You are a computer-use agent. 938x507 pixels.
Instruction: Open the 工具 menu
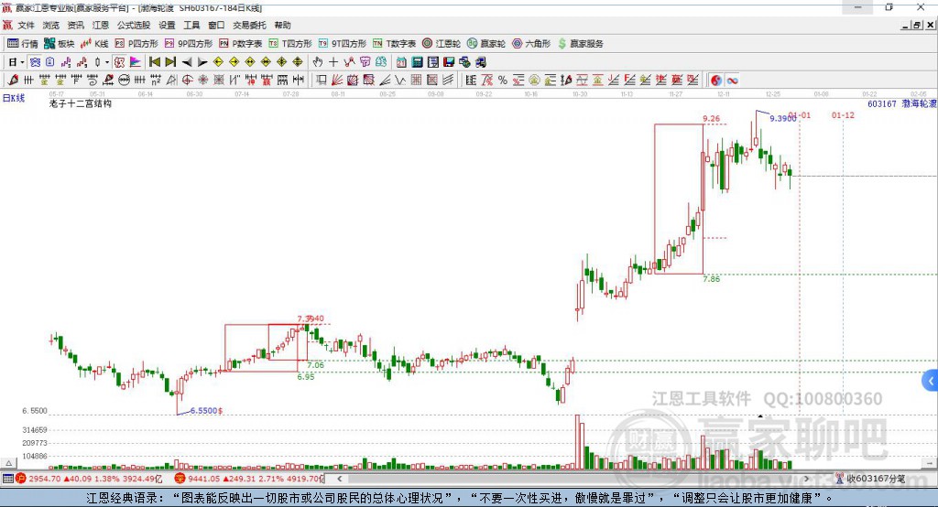click(191, 25)
